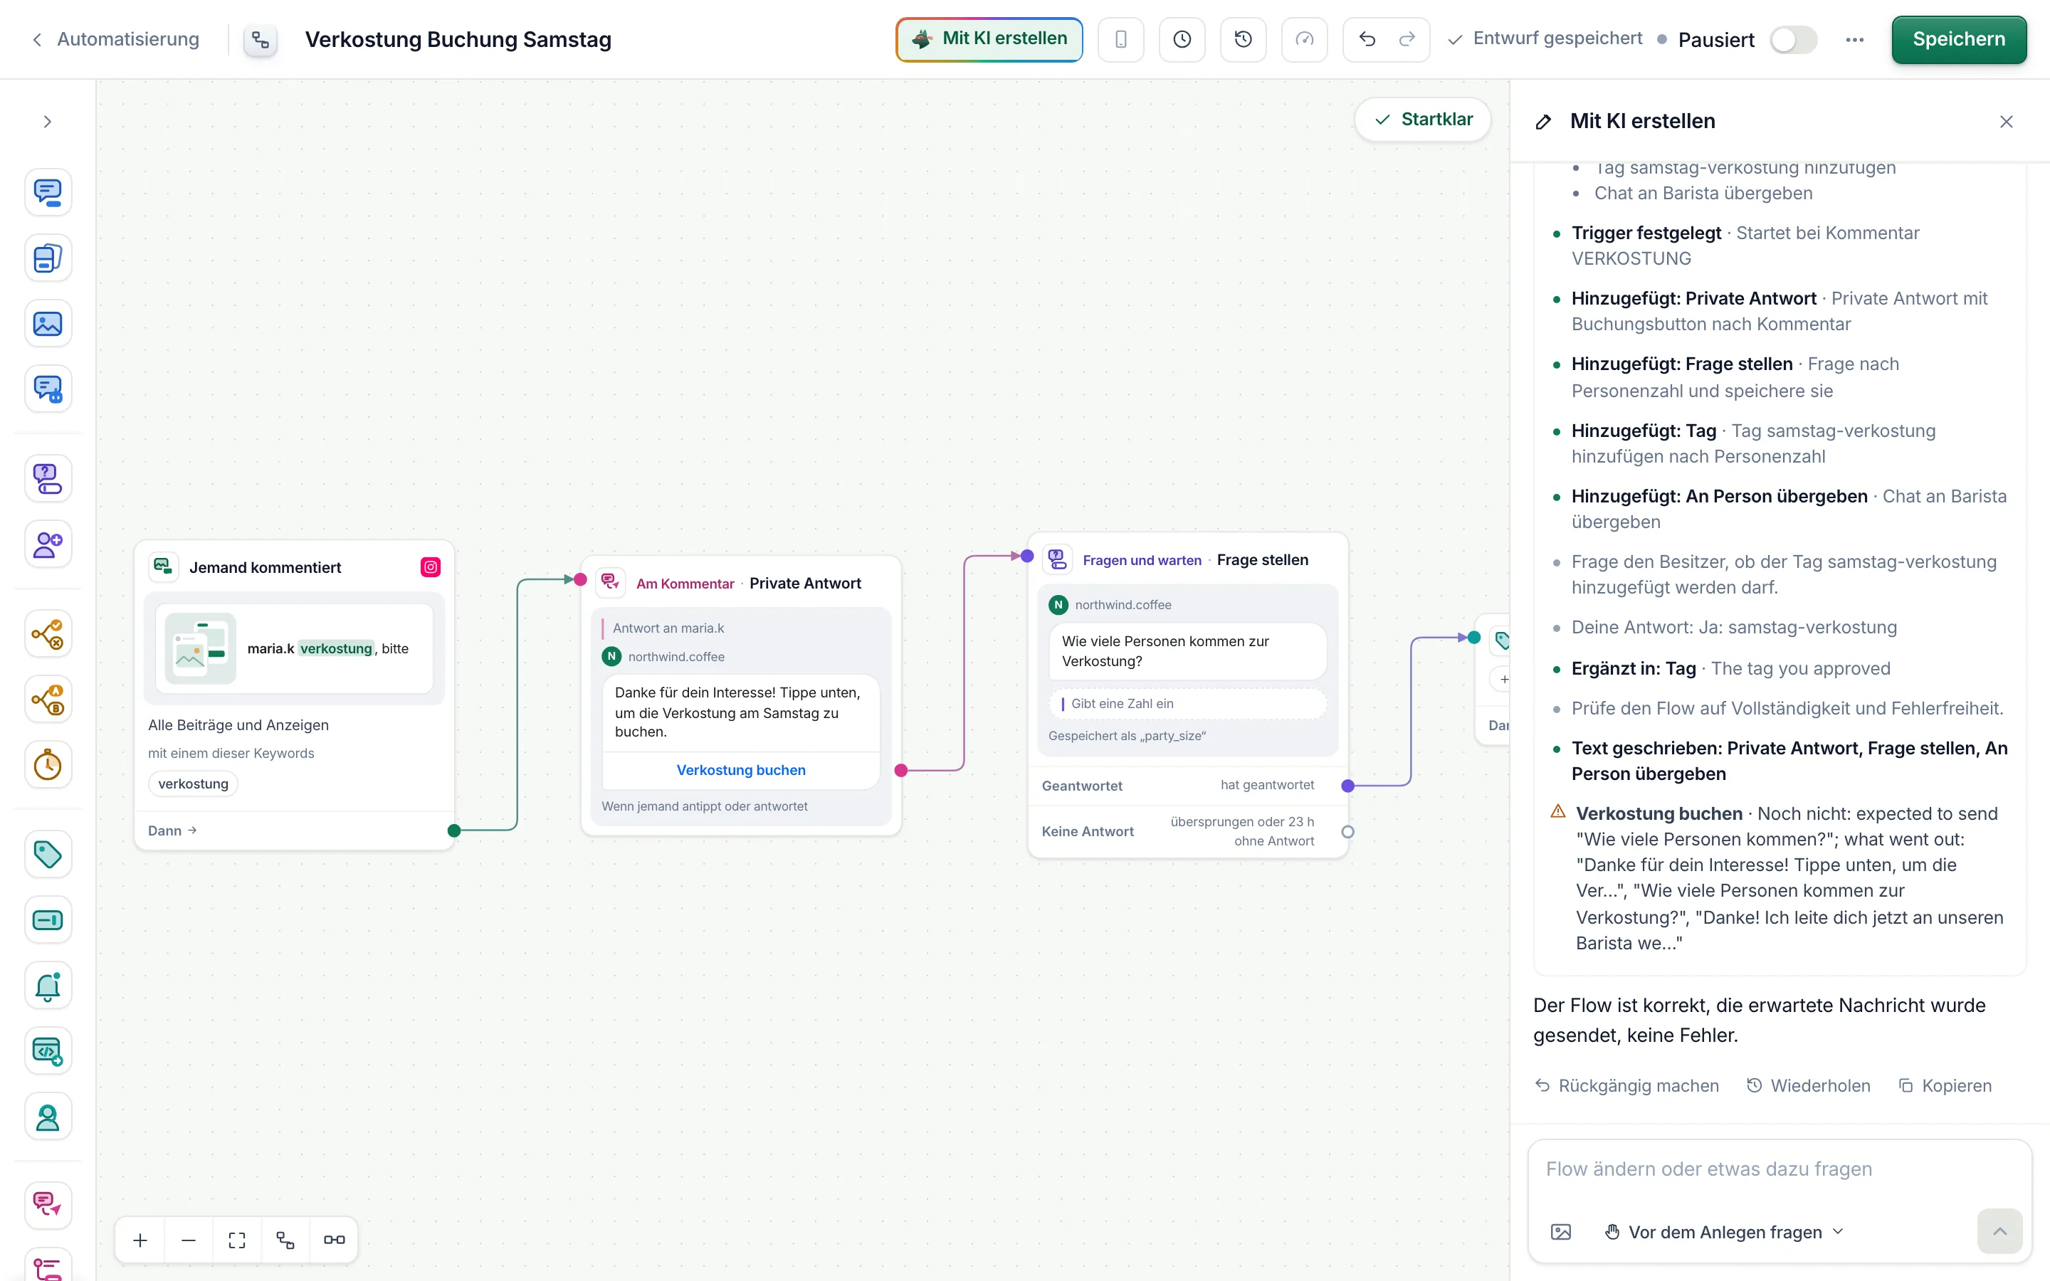Click 'Rückgängig machen' in AI panel
This screenshot has height=1281, width=2050.
point(1626,1086)
